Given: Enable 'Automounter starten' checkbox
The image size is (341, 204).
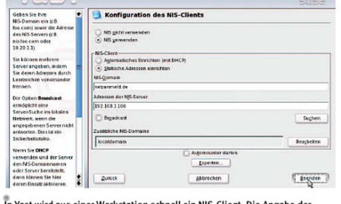Looking at the screenshot, I should [186, 153].
